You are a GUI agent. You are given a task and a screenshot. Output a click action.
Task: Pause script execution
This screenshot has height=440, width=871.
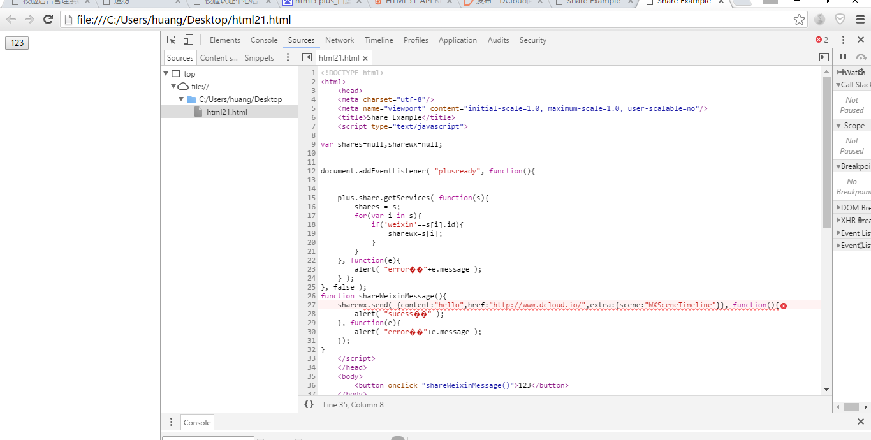coord(843,57)
